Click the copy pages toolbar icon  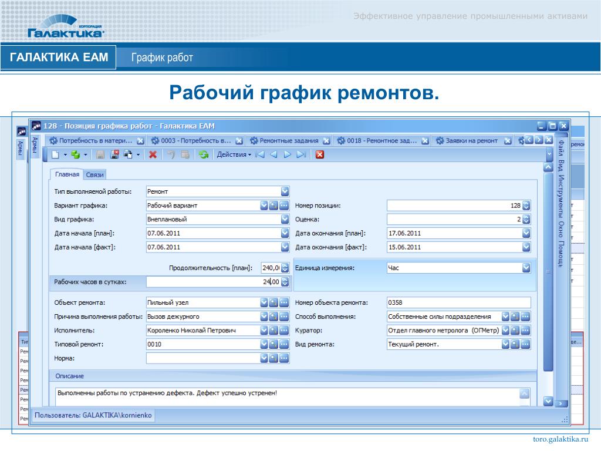click(x=128, y=154)
